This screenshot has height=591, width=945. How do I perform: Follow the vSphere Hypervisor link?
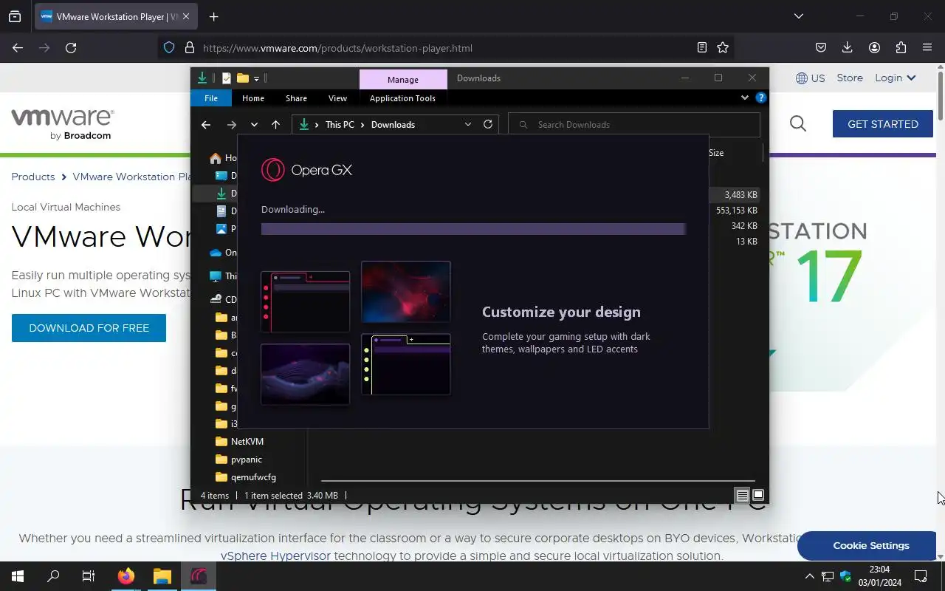(275, 556)
